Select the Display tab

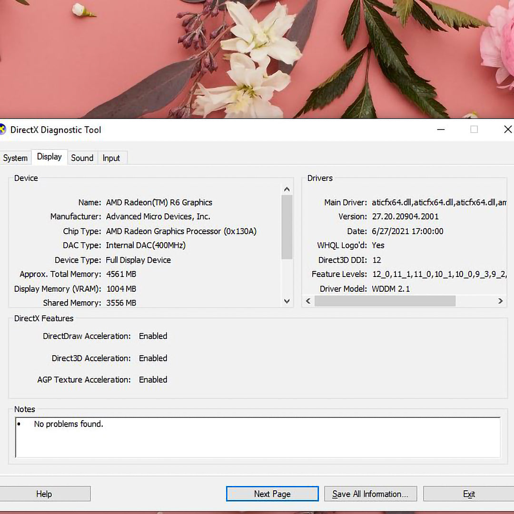(49, 157)
